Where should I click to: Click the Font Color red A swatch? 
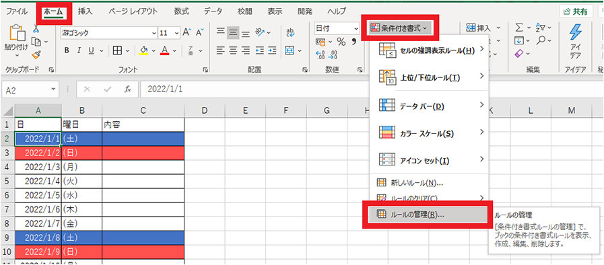click(x=165, y=50)
